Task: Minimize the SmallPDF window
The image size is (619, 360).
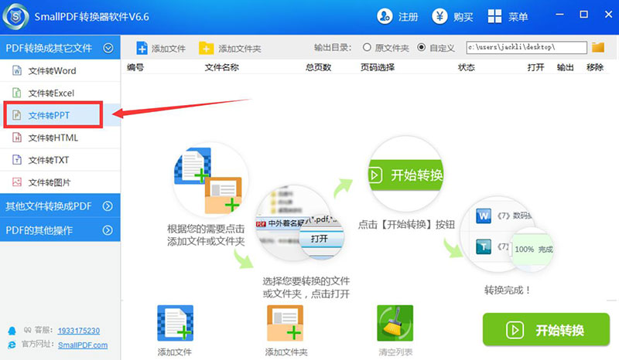Action: click(559, 15)
